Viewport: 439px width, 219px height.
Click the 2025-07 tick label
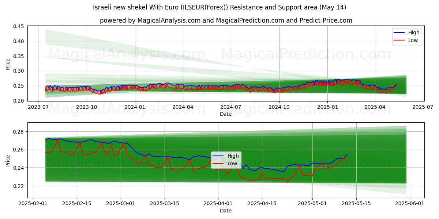[x=423, y=107]
